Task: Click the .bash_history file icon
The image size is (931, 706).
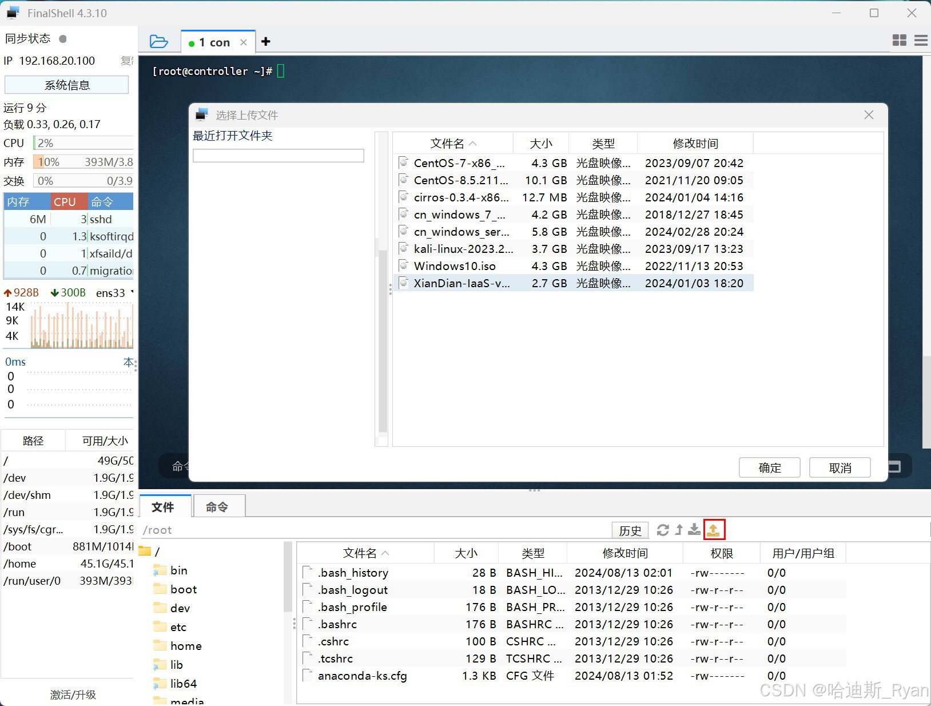Action: (308, 573)
